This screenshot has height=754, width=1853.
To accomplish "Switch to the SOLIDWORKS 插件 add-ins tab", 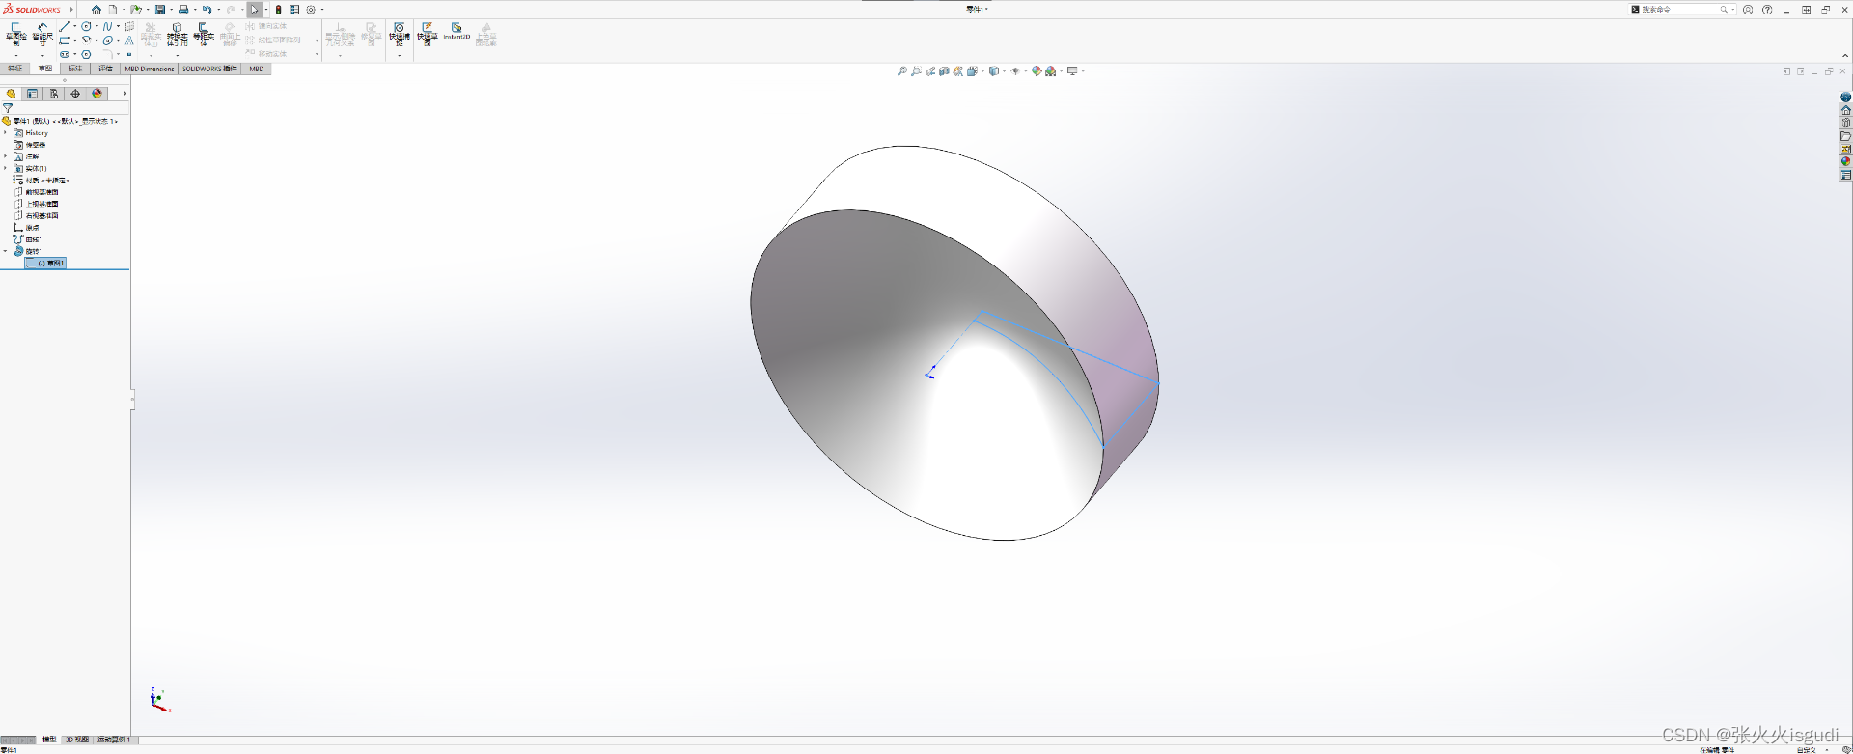I will [209, 69].
